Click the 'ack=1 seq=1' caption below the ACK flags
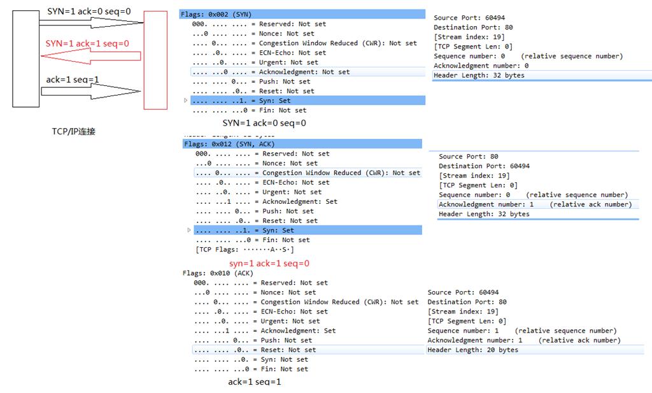The height and width of the screenshot is (393, 652). click(254, 382)
